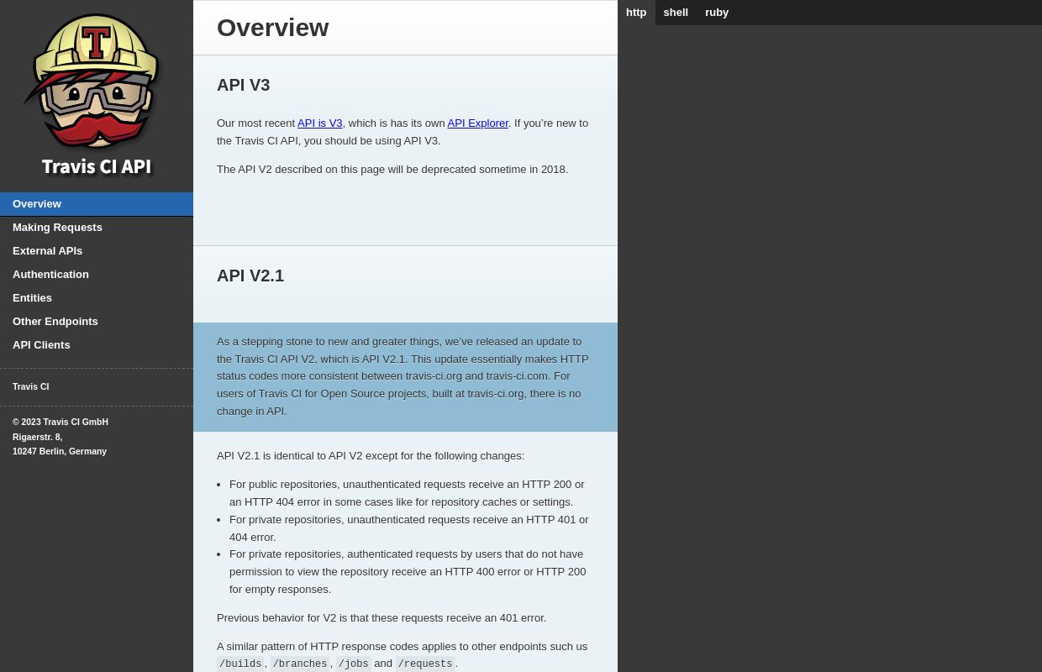Click the 'Rigaerstr. 8,' address line

[38, 438]
